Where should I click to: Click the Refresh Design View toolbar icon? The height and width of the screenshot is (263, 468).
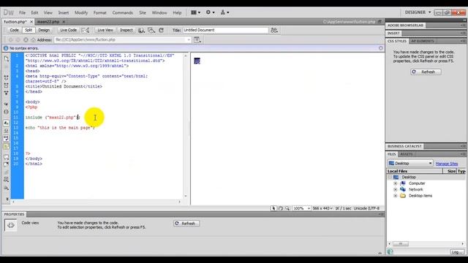point(161,30)
